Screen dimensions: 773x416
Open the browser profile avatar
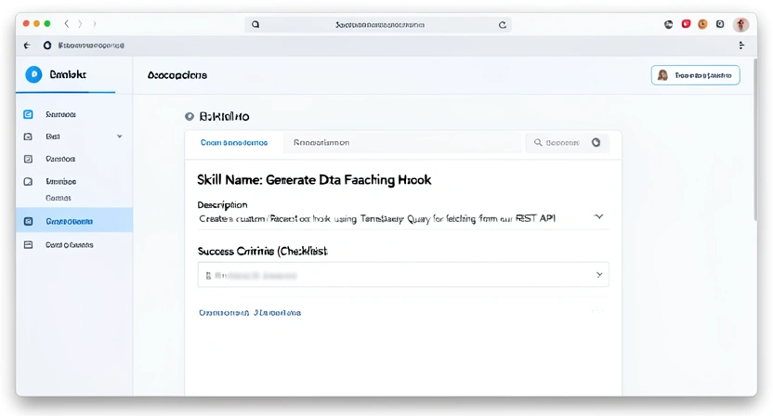point(740,24)
